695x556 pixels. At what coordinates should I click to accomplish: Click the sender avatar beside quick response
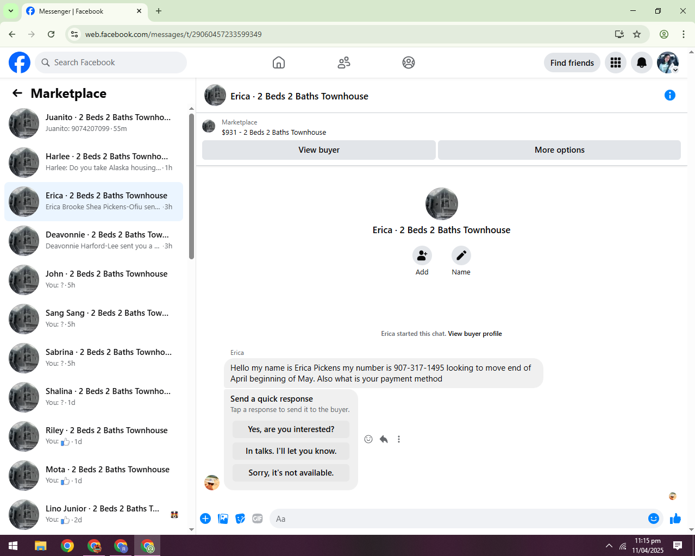point(212,482)
